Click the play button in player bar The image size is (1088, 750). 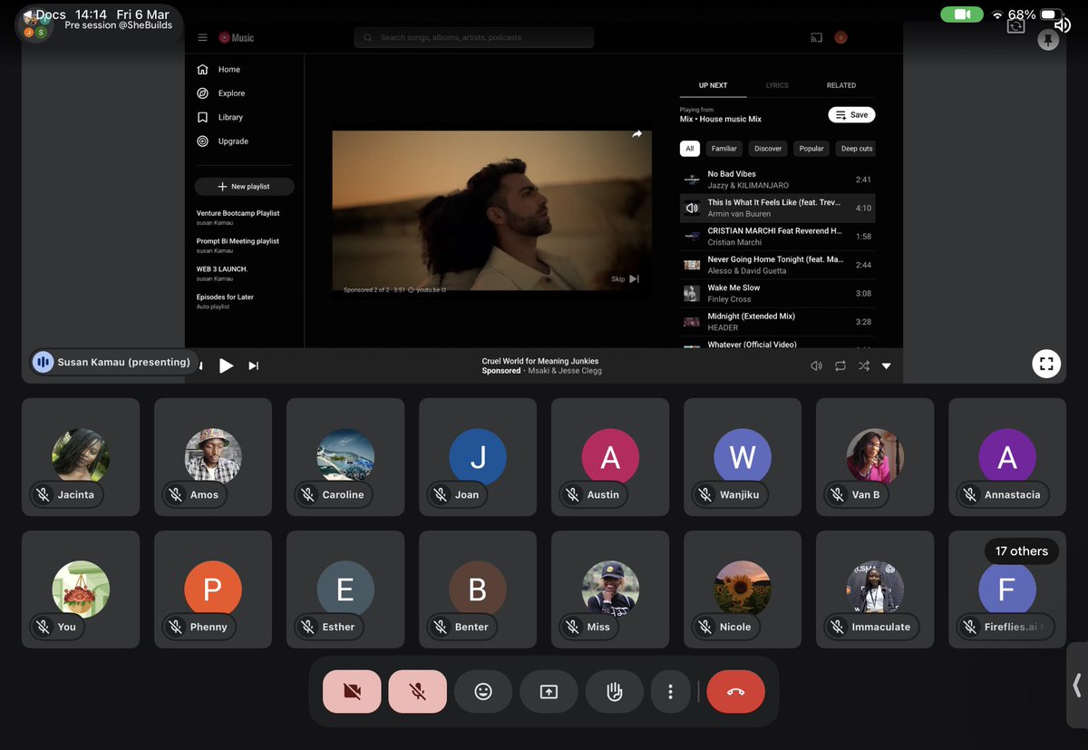226,365
